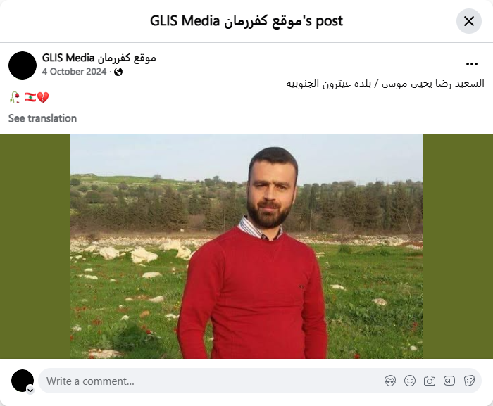
Task: Click See translation
Action: (42, 118)
